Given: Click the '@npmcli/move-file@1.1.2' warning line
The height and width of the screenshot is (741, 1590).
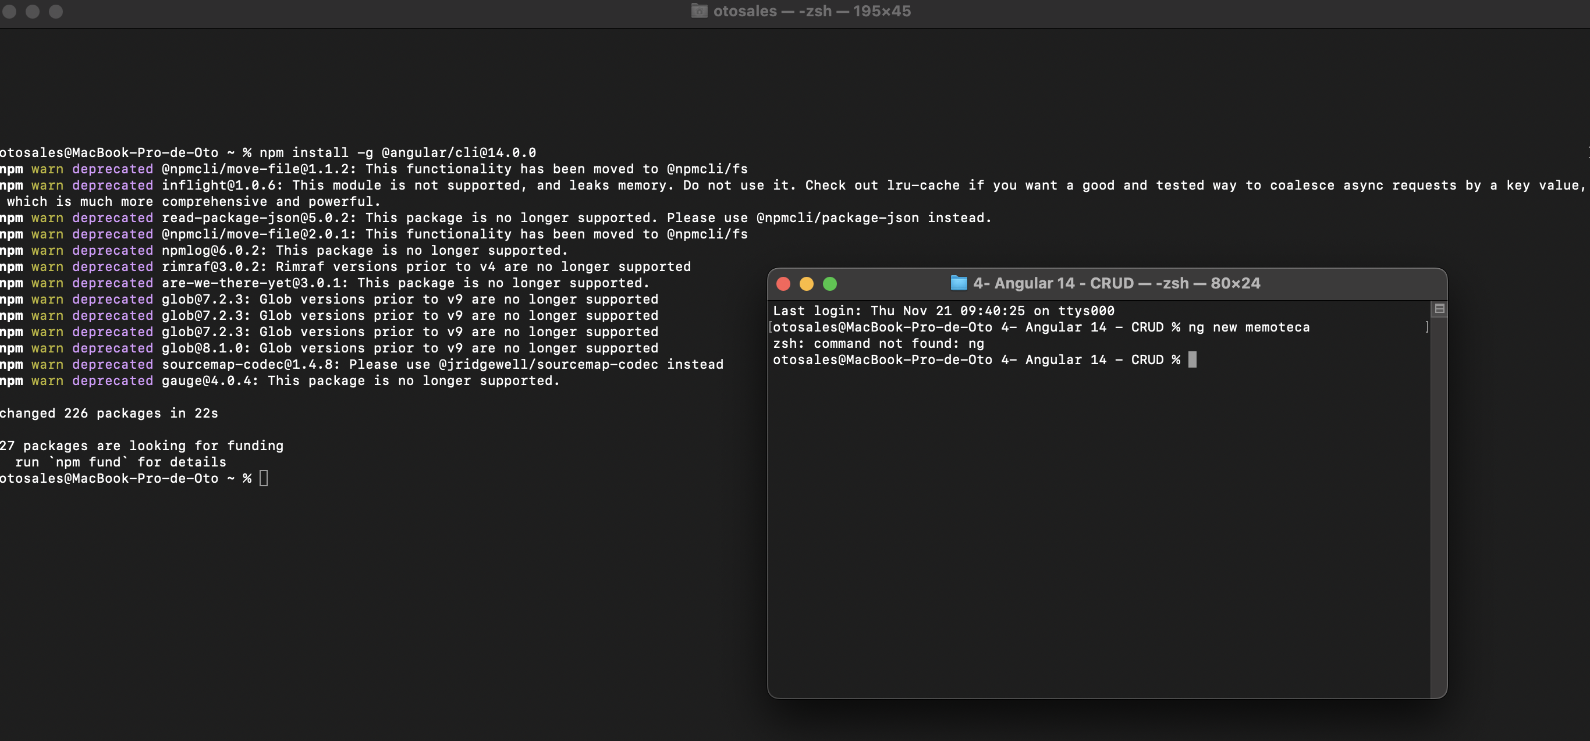Looking at the screenshot, I should click(374, 169).
